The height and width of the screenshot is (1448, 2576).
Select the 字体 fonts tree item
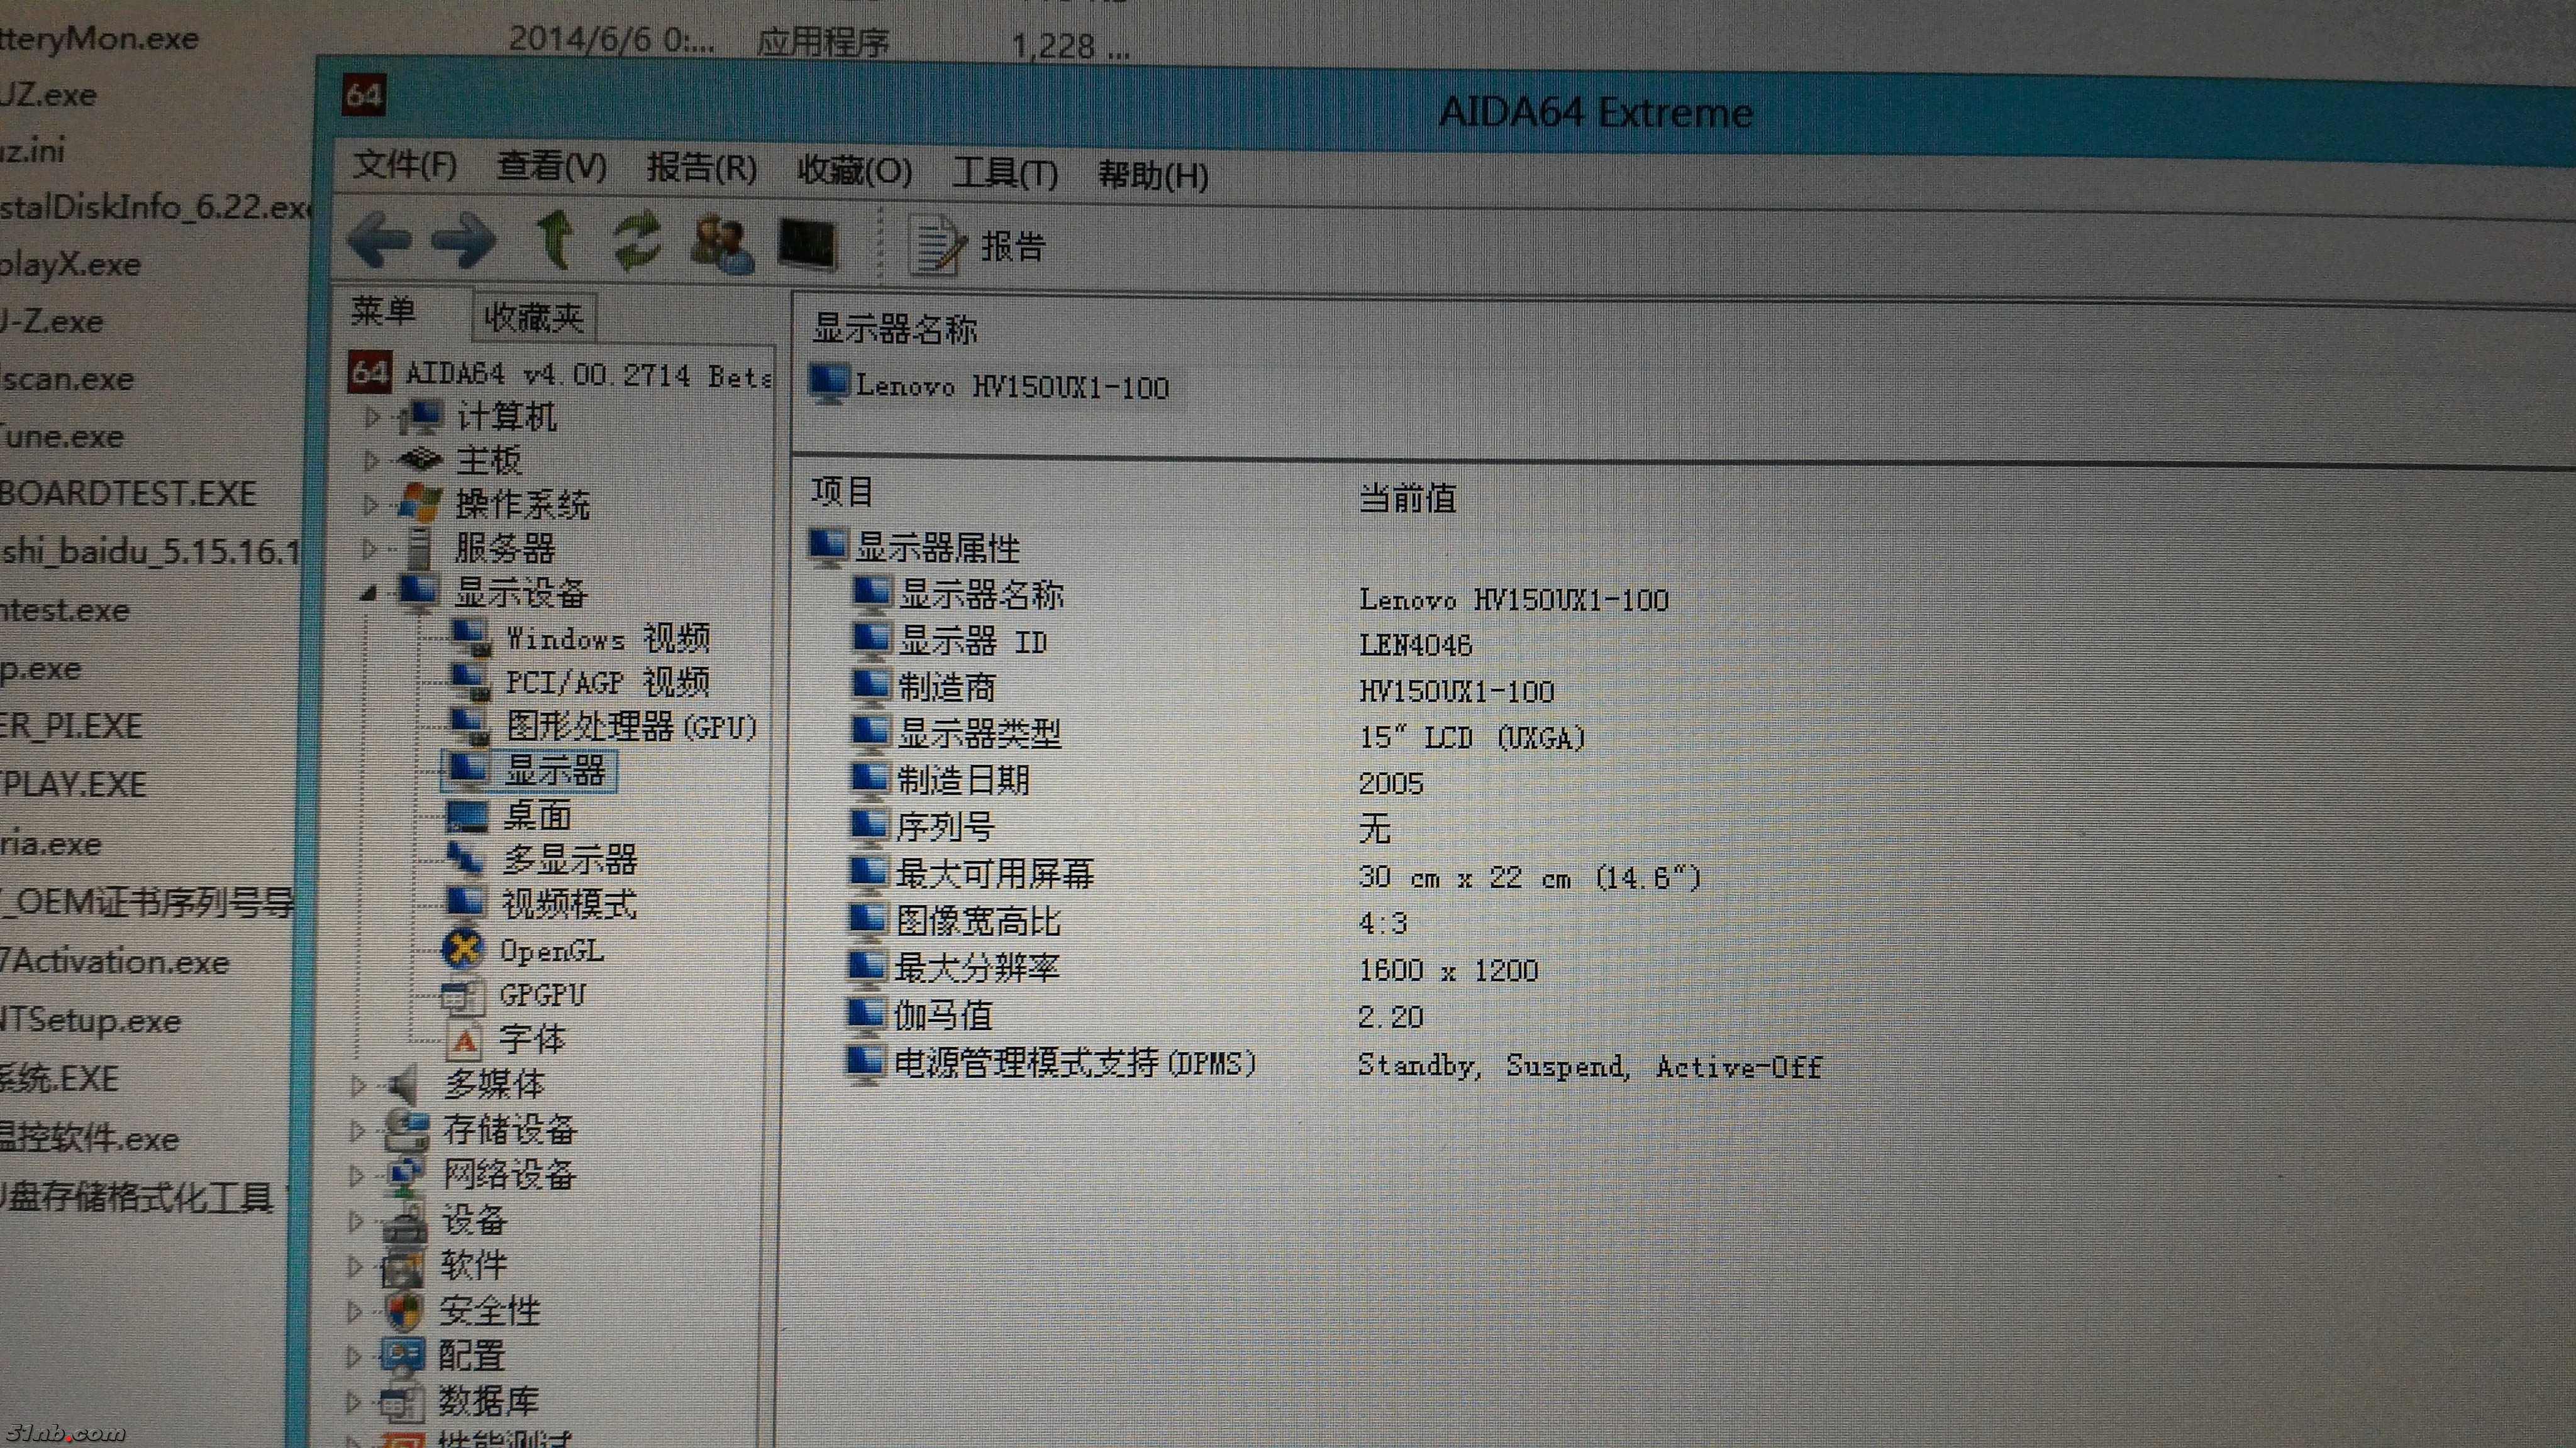pos(532,1039)
